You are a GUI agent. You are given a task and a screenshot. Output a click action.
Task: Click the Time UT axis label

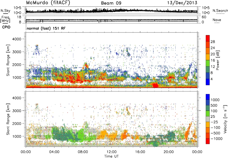pos(111,156)
